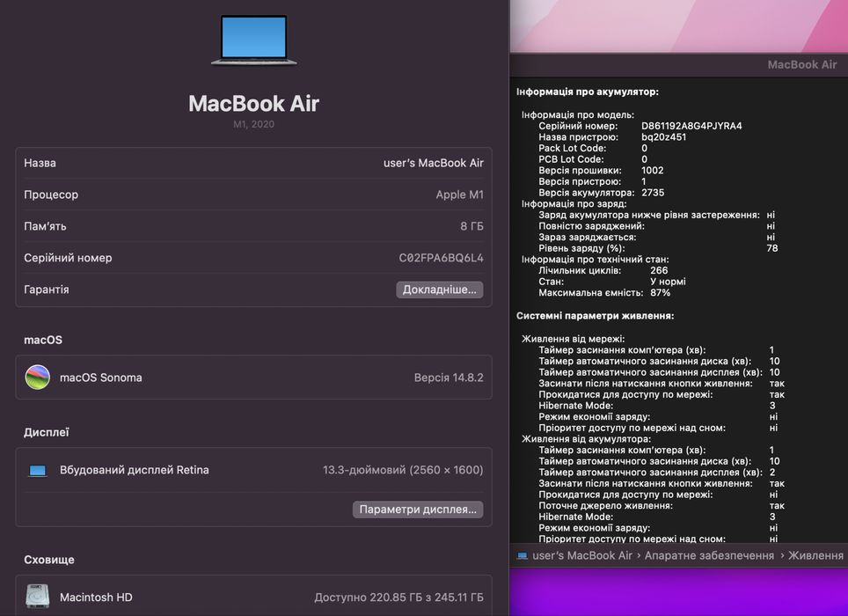Click Pack Lot Code label
Viewport: 848px width, 616px height.
(x=572, y=148)
